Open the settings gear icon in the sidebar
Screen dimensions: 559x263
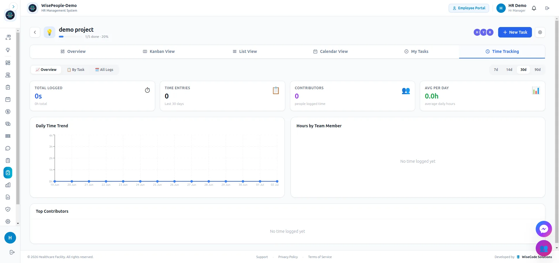click(x=8, y=221)
